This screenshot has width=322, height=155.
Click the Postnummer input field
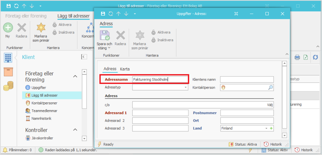(247, 113)
